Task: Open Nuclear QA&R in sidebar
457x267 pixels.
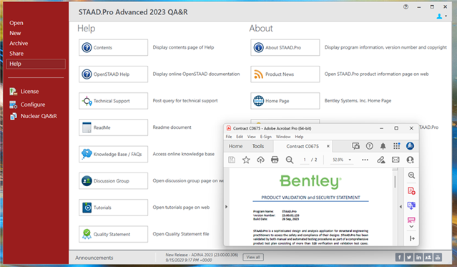Action: [x=33, y=116]
